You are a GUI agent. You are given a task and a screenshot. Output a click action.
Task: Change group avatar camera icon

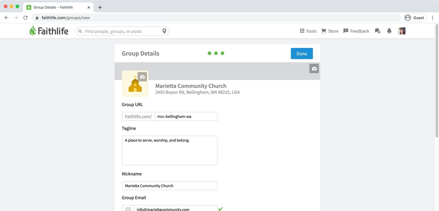tap(142, 77)
